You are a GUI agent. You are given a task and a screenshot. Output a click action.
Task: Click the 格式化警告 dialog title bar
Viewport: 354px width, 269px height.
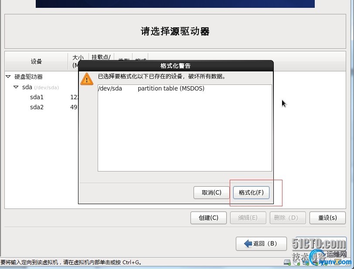[176, 66]
